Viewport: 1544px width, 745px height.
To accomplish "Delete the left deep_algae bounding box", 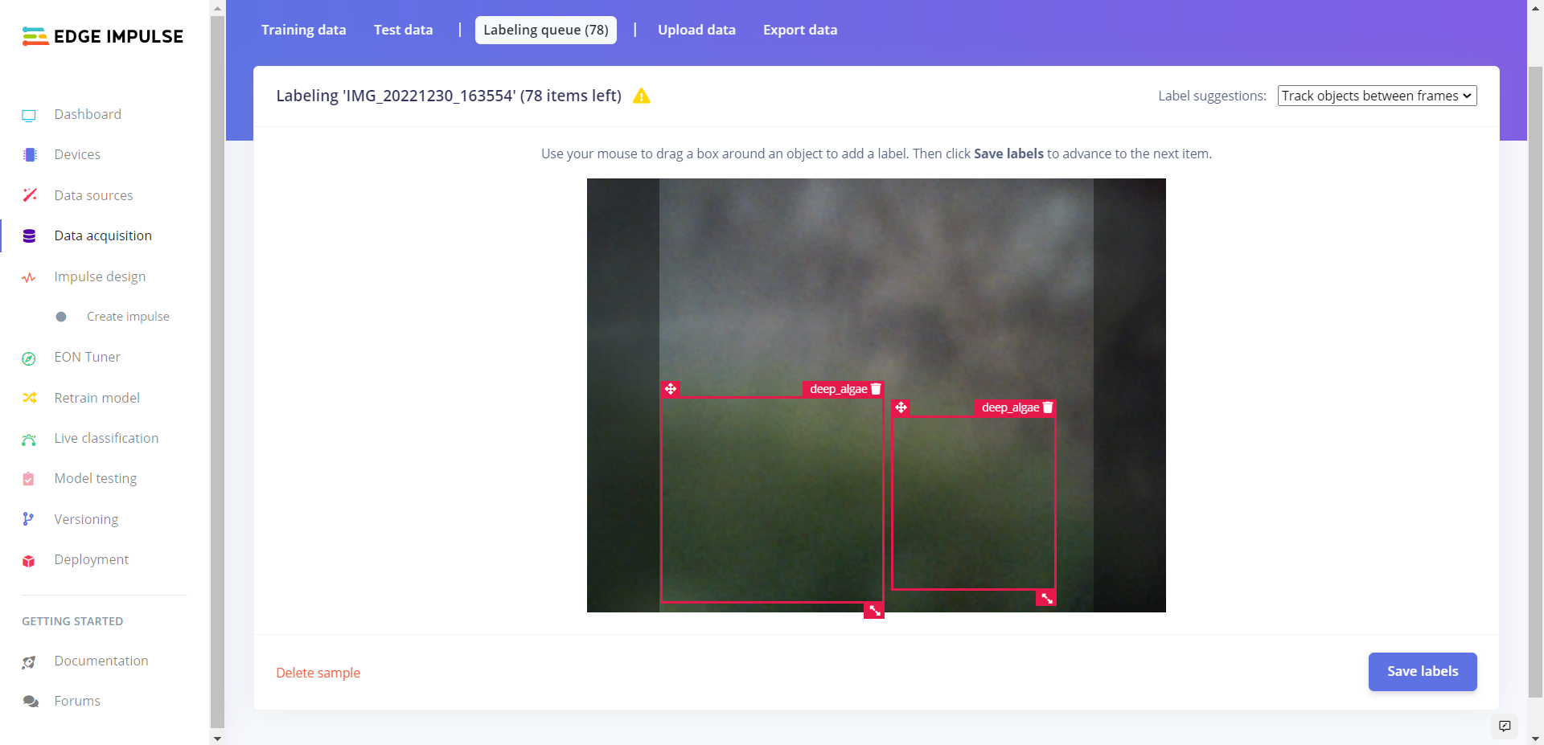I will pos(876,389).
